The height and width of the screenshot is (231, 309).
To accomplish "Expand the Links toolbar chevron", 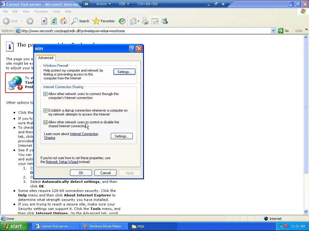I will (x=307, y=30).
